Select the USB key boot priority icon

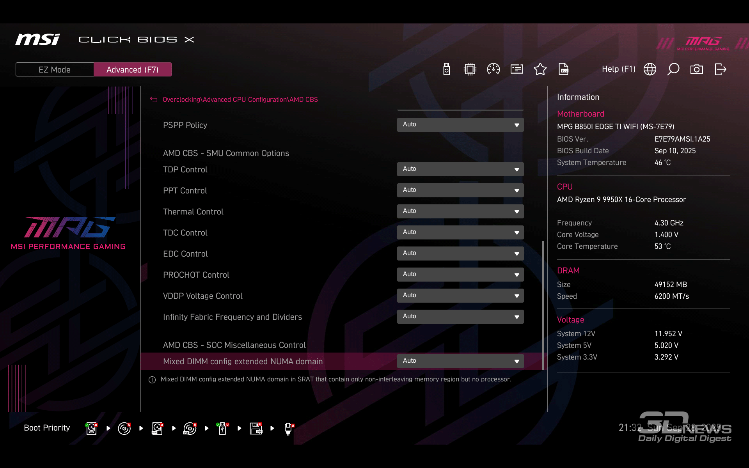pyautogui.click(x=223, y=428)
